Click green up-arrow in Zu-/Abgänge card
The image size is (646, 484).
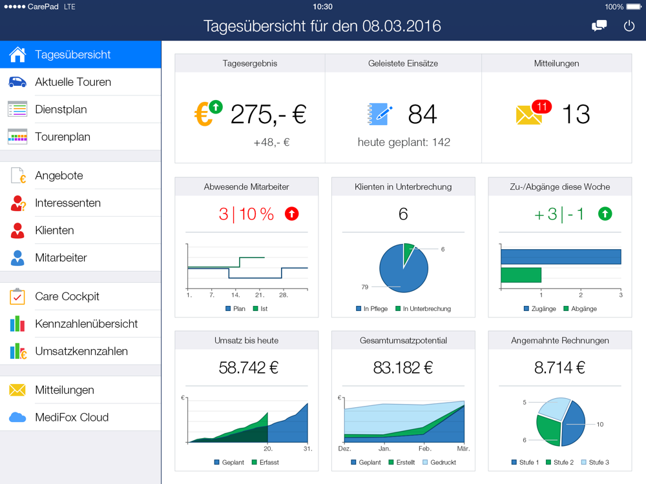click(605, 214)
